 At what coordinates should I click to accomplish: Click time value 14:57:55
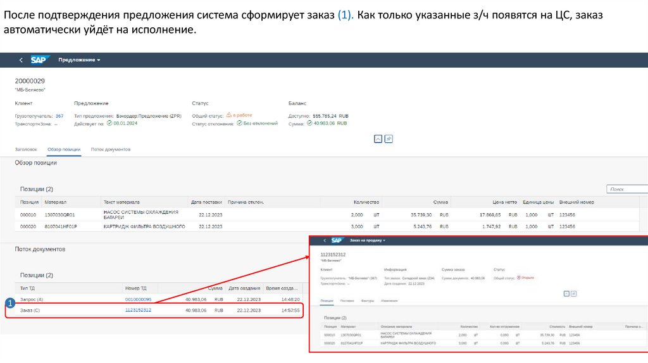tap(290, 310)
